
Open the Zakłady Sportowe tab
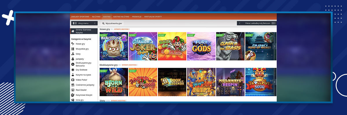click(80, 17)
